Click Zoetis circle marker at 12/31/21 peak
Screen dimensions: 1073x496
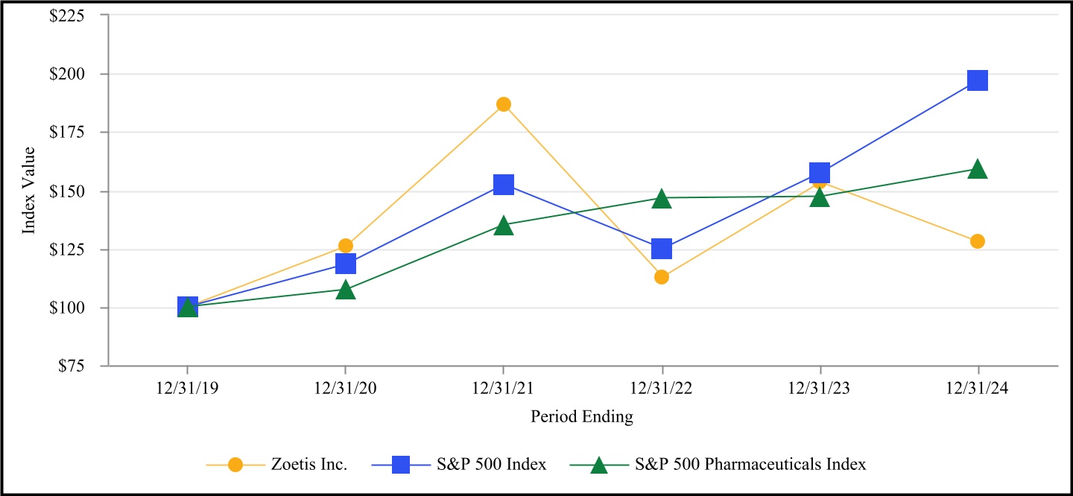pos(504,104)
